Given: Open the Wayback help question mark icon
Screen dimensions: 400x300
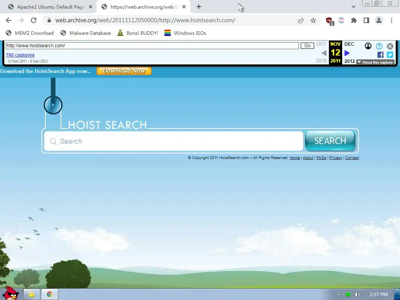Looking at the screenshot, I should click(x=379, y=46).
